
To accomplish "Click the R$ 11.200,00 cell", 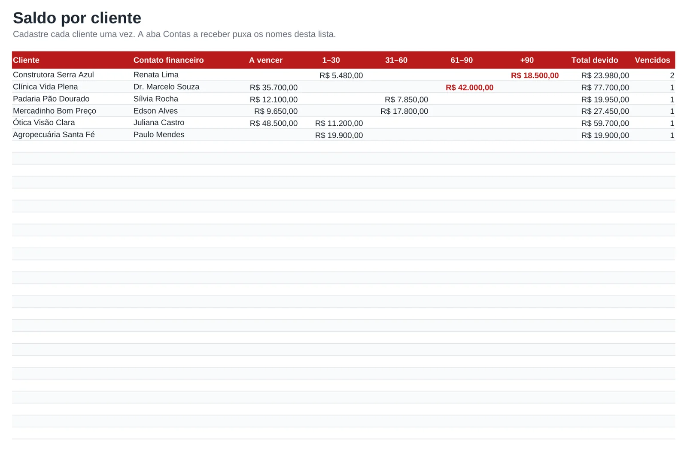I will (339, 123).
